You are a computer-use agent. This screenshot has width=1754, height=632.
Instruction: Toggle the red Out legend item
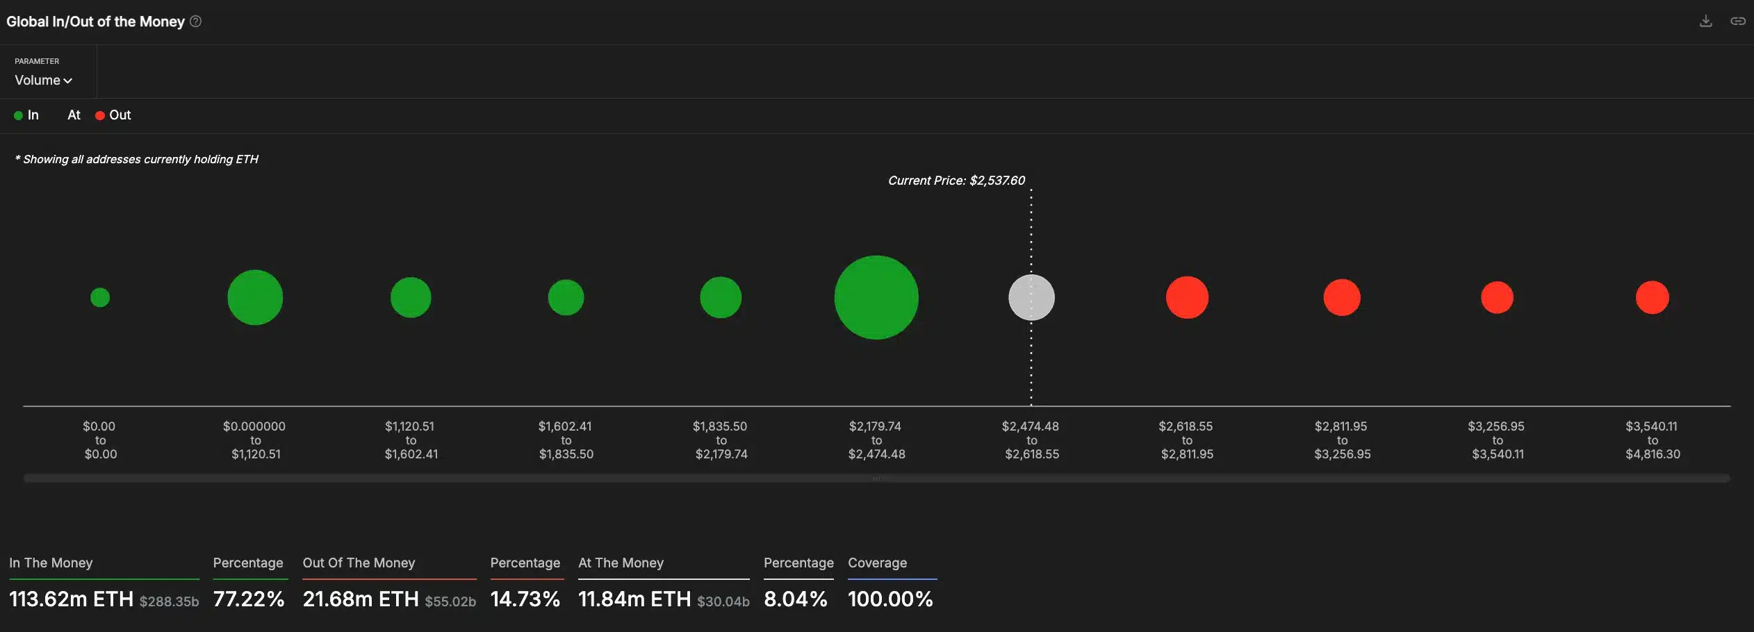[x=113, y=115]
